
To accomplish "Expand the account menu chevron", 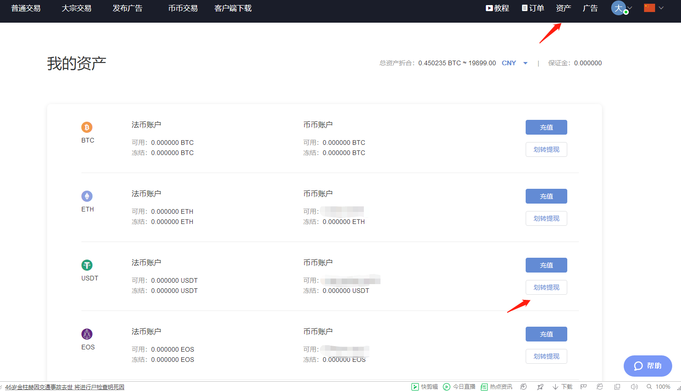I will point(630,8).
